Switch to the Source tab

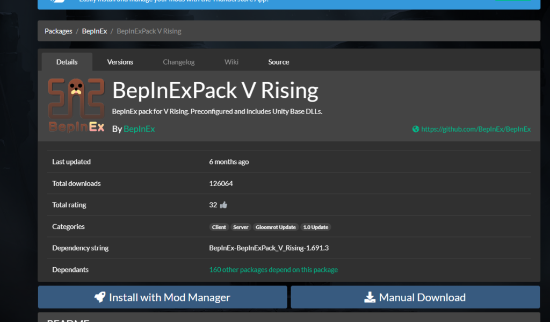[x=278, y=62]
